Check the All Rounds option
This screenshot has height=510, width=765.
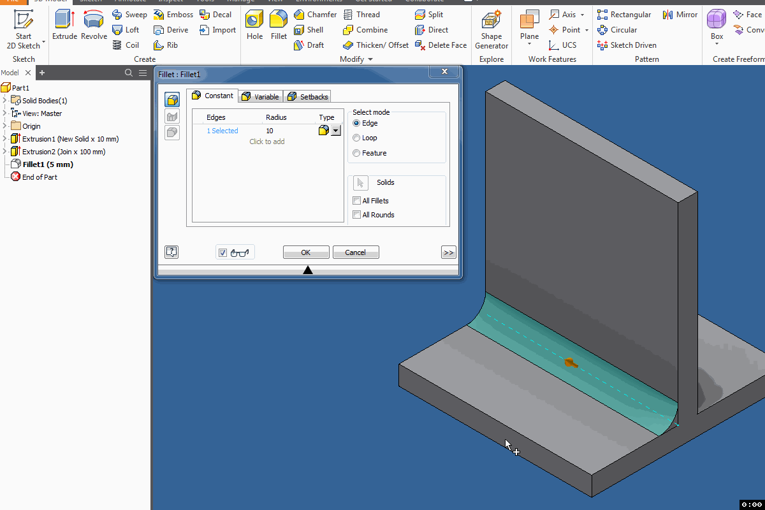357,215
